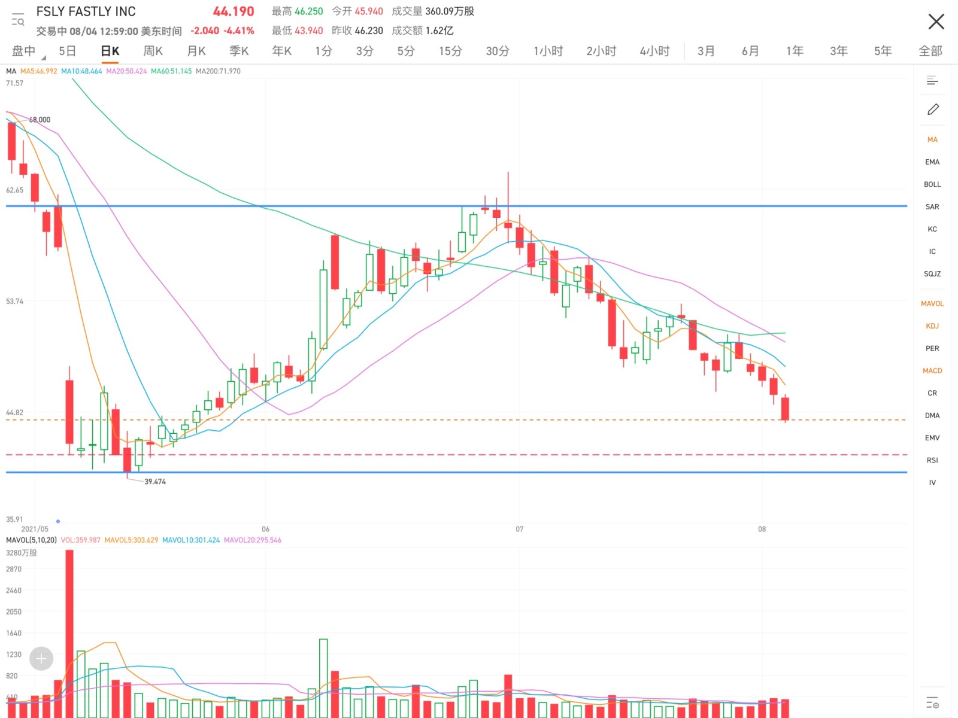The image size is (958, 718).
Task: Select the 1小时 interval tab
Action: pos(548,51)
